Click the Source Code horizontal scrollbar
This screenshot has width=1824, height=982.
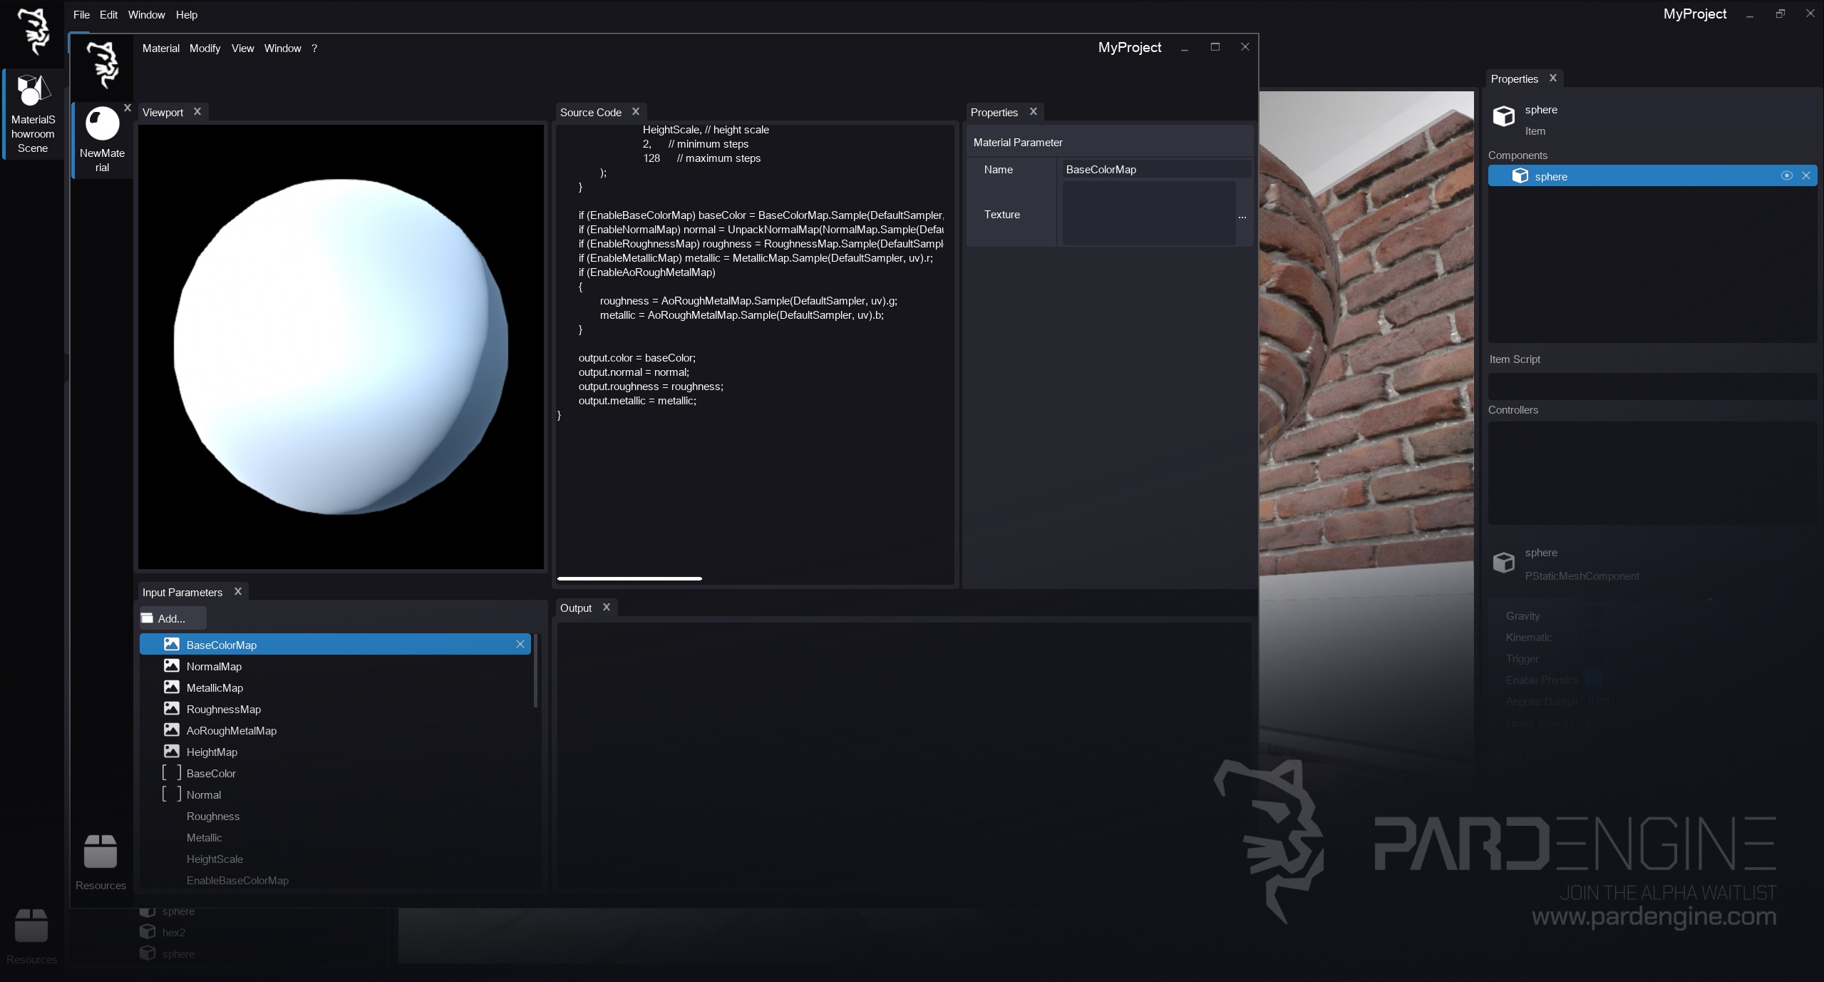point(629,578)
